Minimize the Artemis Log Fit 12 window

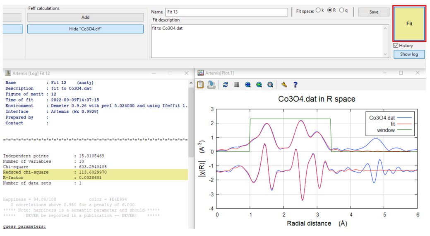click(x=154, y=73)
